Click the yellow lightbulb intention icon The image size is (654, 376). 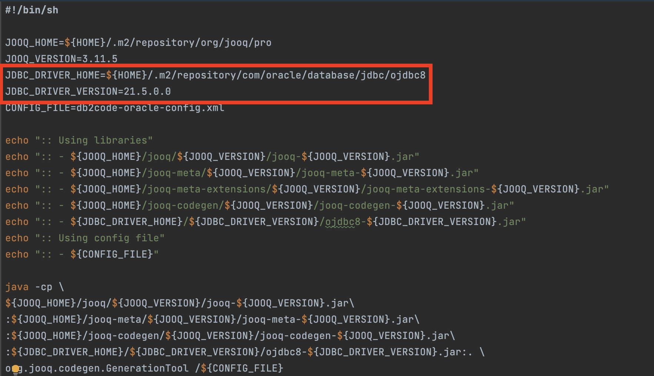15,369
